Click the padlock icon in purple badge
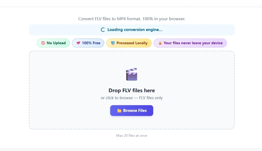 160,43
